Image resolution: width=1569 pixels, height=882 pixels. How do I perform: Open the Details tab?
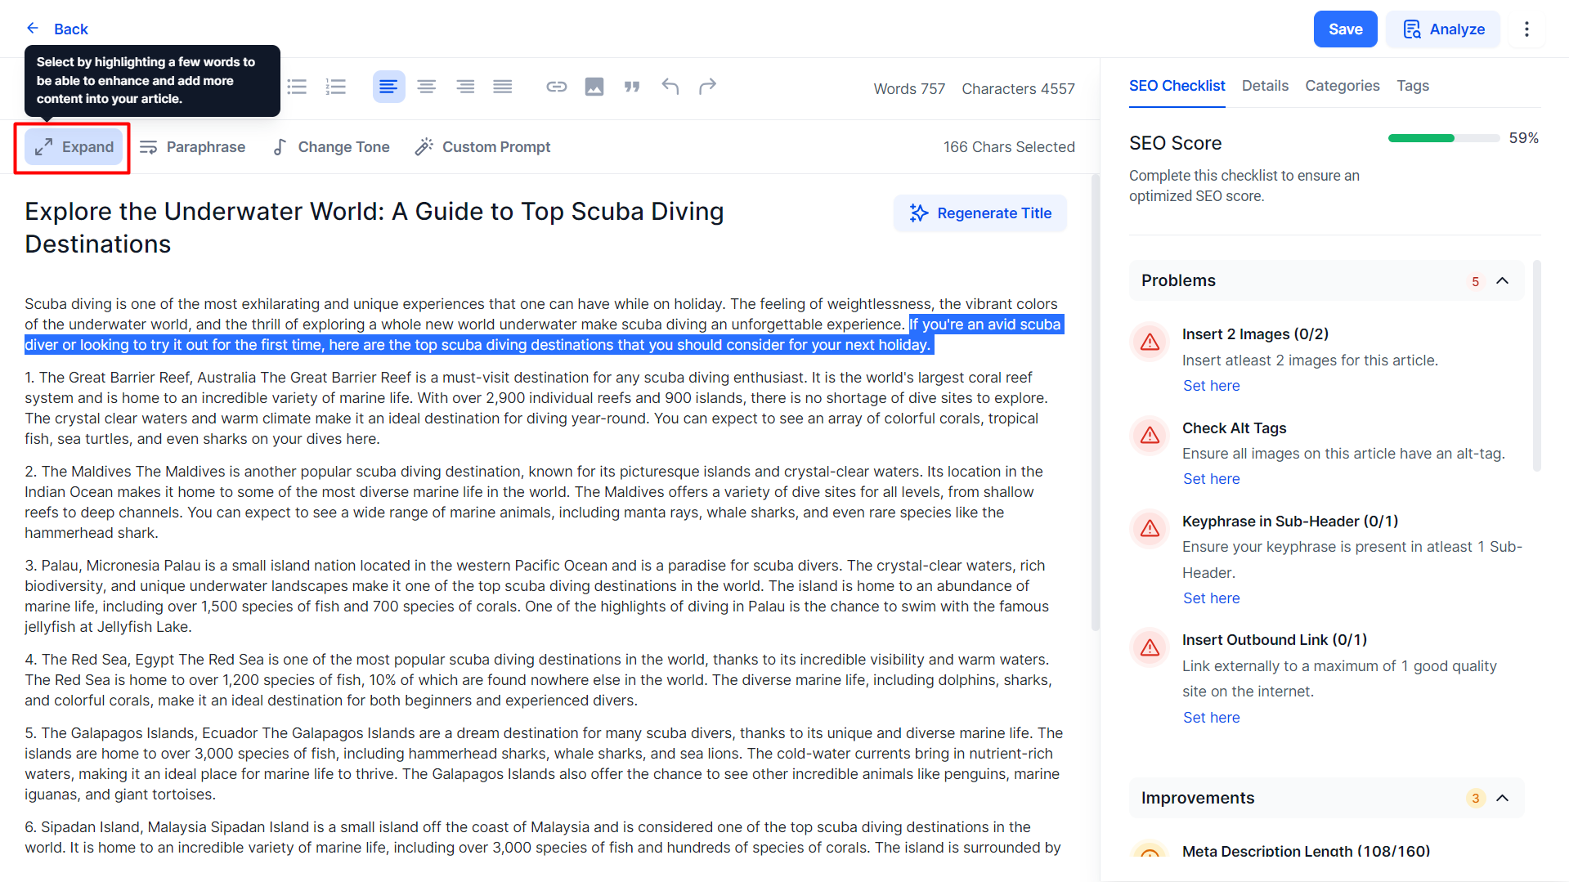[x=1264, y=86]
